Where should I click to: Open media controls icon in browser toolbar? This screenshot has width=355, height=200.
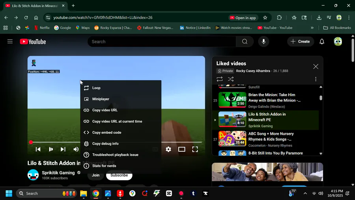pyautogui.click(x=329, y=18)
